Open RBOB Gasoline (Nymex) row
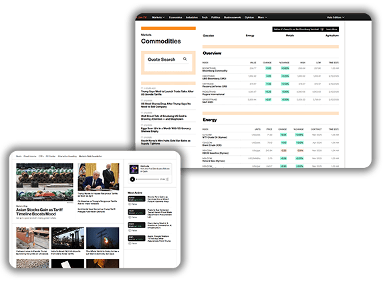The image size is (383, 287). coord(271,152)
